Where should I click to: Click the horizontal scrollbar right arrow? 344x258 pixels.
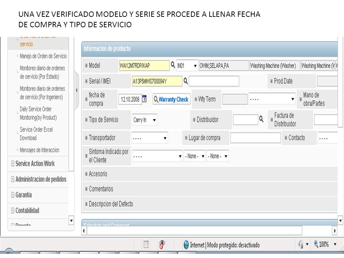[x=335, y=231]
